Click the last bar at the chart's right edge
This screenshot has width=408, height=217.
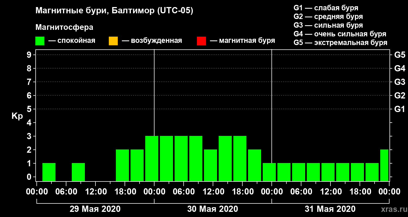(384, 165)
